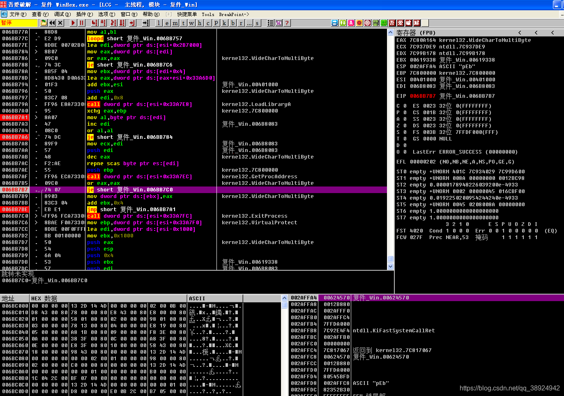Open call stack with 'k' button
Image resolution: width=564 pixels, height=396 pixels.
pos(225,23)
